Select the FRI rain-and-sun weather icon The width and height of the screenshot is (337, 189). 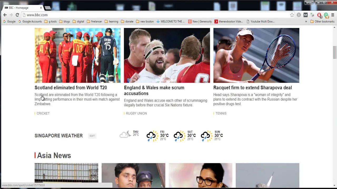(152, 136)
